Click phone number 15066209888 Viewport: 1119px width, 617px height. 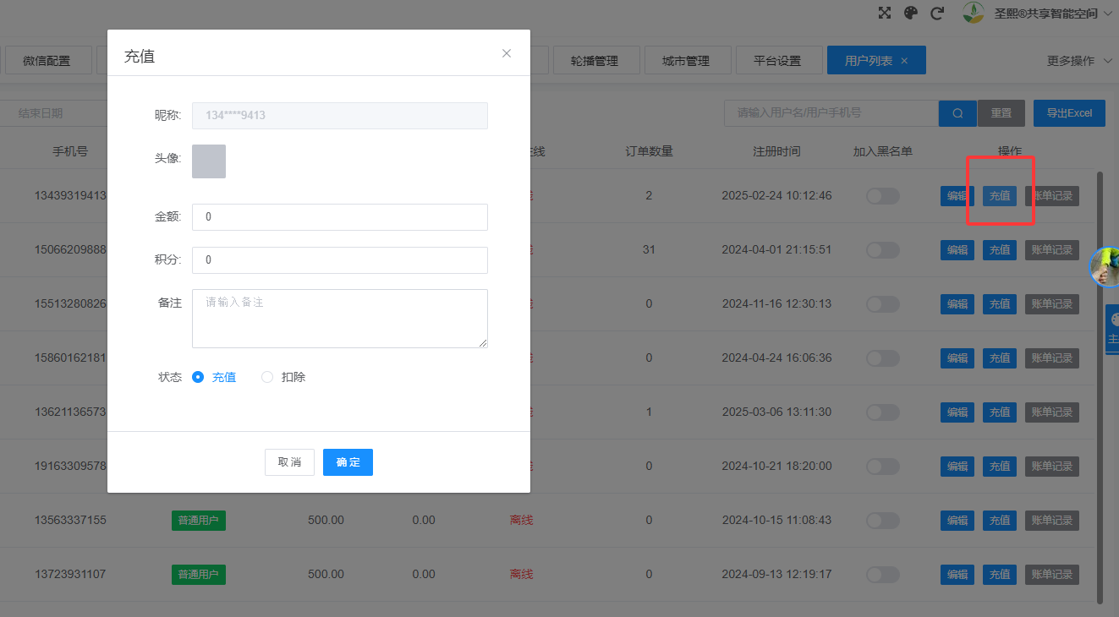70,250
